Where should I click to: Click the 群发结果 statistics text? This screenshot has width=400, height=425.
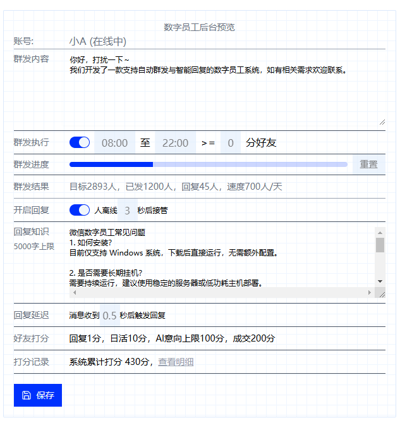click(x=176, y=187)
